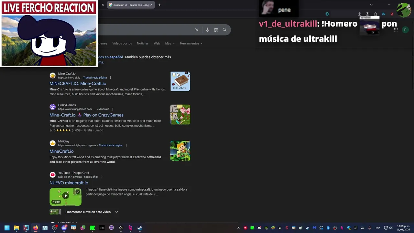
Task: Click the key moments preview thumbnail strip
Action: point(55,212)
